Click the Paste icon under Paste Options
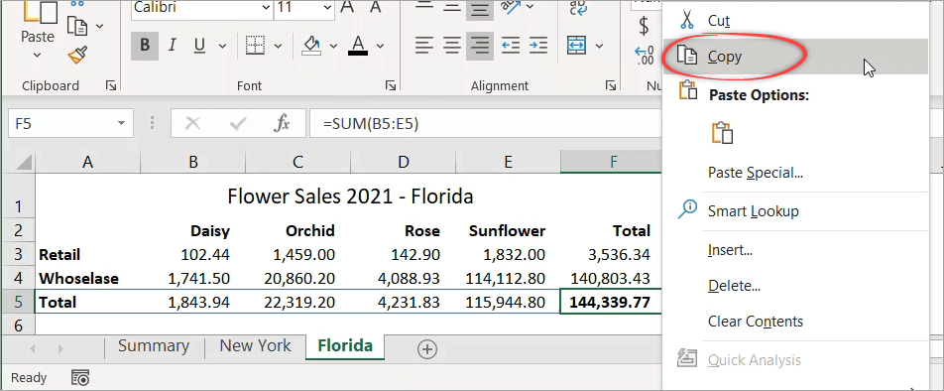This screenshot has width=944, height=391. point(723,133)
